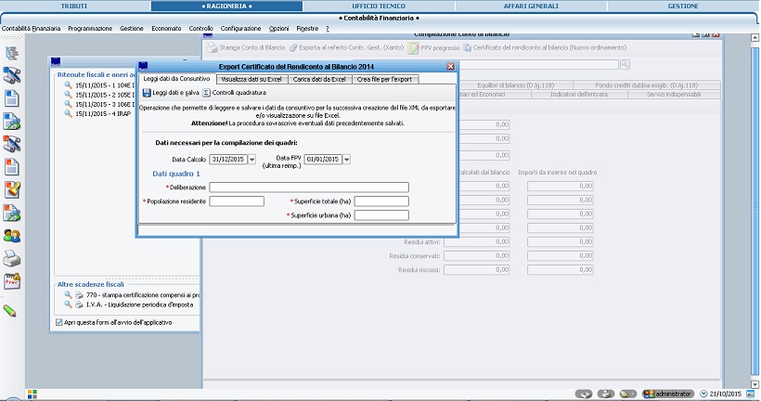Open the 'Carica dati da Excel' tab
The image size is (761, 401).
[317, 79]
